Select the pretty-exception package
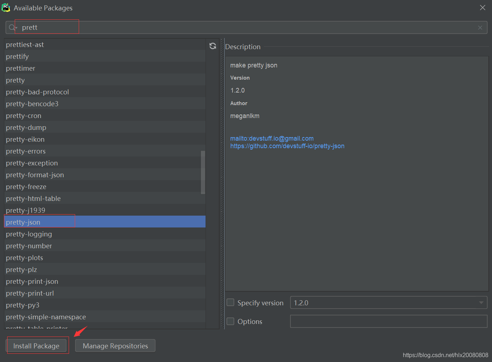The height and width of the screenshot is (362, 492). (105, 163)
